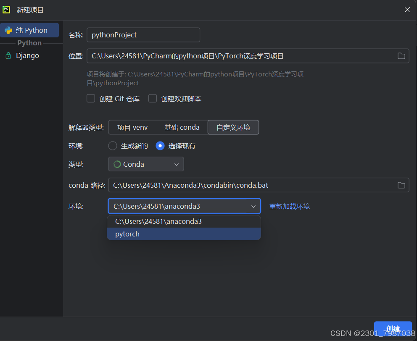This screenshot has height=341, width=417.
Task: Click the 重新加载环境 link
Action: 289,206
